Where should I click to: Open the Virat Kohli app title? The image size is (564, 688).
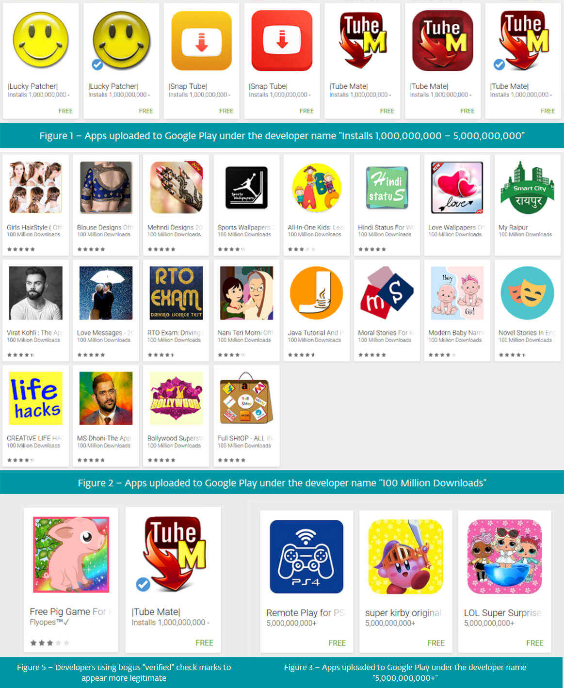pos(34,333)
